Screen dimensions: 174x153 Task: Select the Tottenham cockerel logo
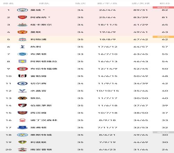point(22,47)
